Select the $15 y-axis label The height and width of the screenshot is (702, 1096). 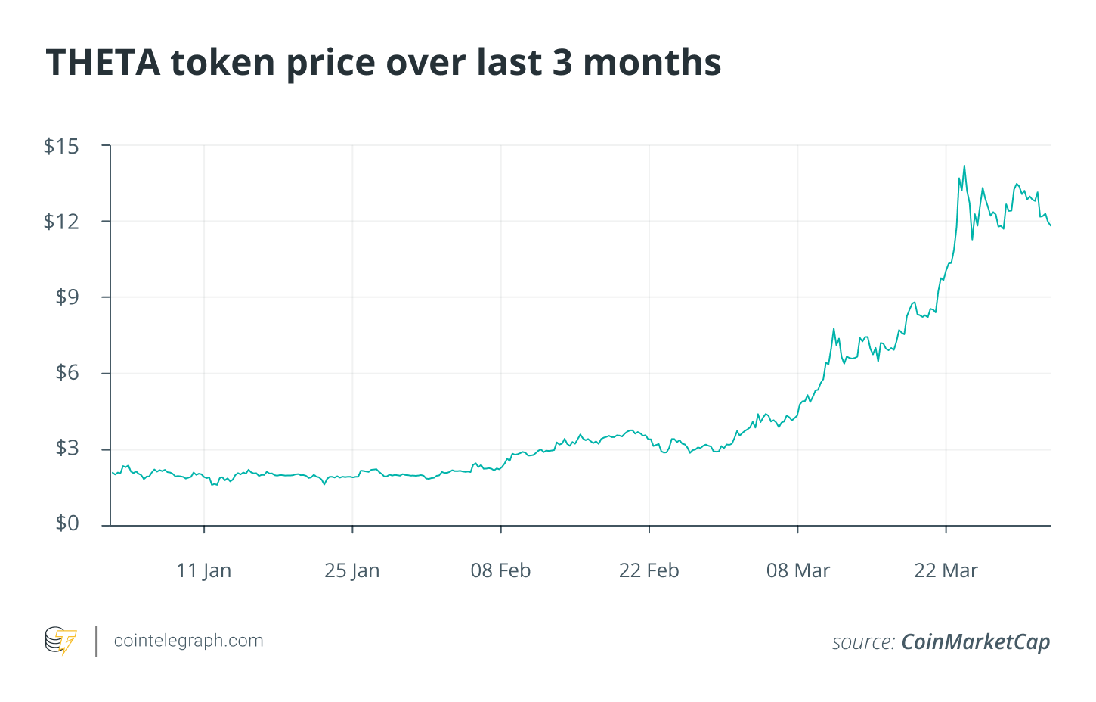[61, 146]
